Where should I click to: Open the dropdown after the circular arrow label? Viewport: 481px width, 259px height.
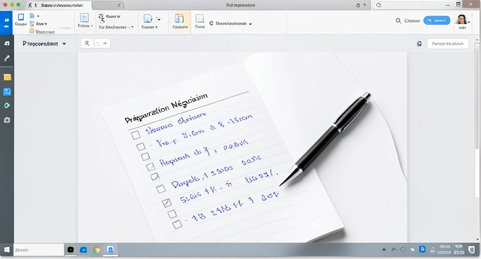[250, 24]
